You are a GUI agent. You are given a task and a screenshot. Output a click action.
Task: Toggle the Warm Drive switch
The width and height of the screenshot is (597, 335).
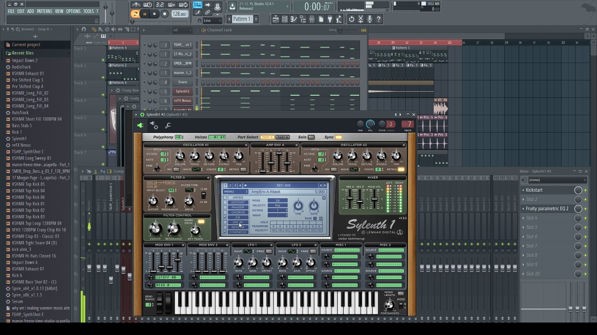coord(201,221)
